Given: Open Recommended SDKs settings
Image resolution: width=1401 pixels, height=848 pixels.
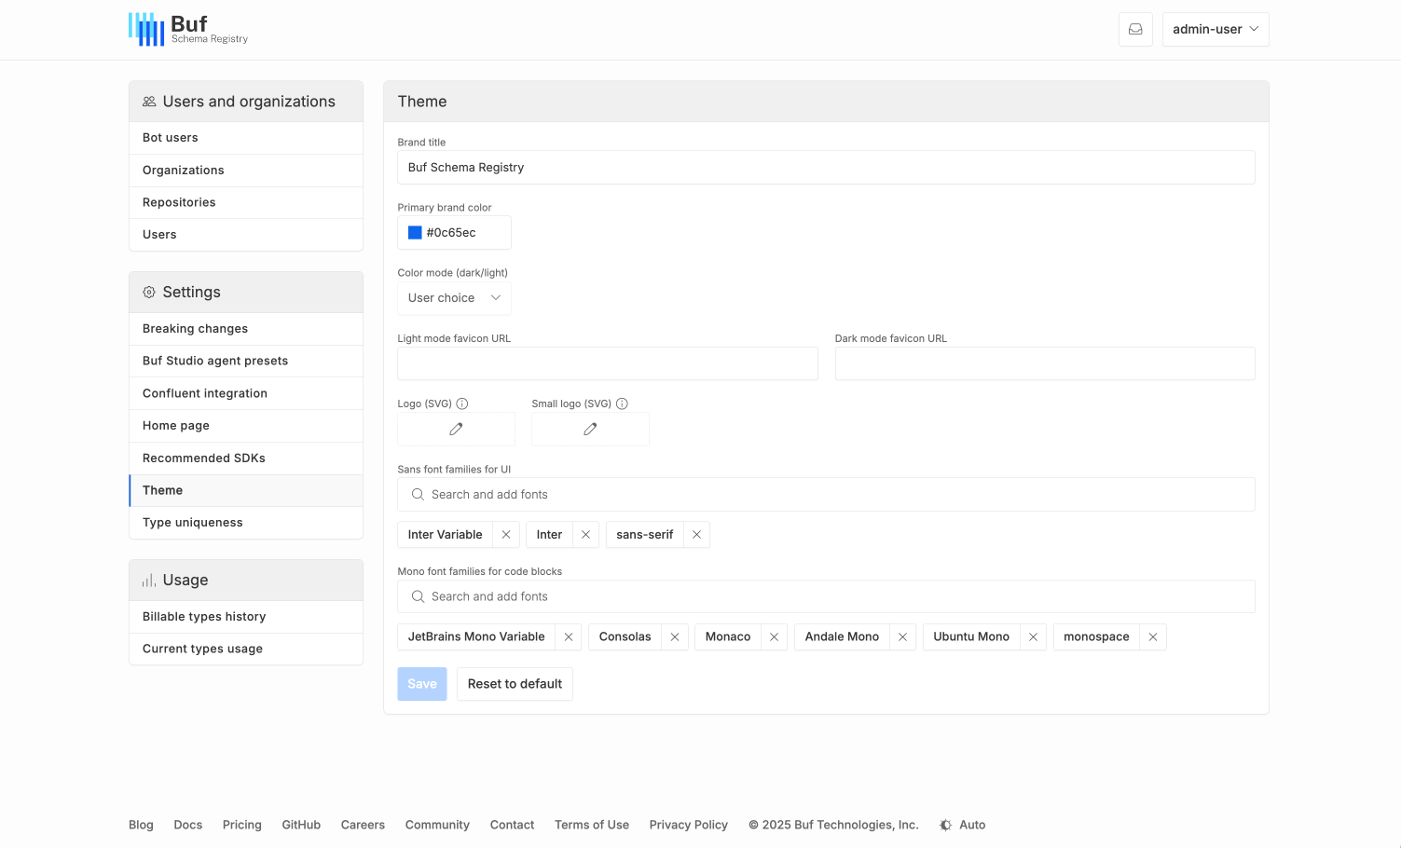Looking at the screenshot, I should pyautogui.click(x=246, y=458).
